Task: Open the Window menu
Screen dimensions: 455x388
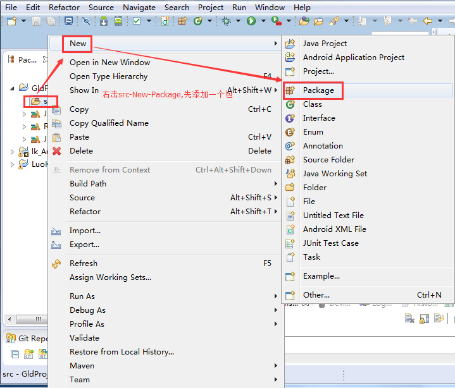Action: coord(270,7)
